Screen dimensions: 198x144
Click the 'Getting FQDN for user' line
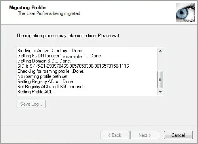(59, 56)
